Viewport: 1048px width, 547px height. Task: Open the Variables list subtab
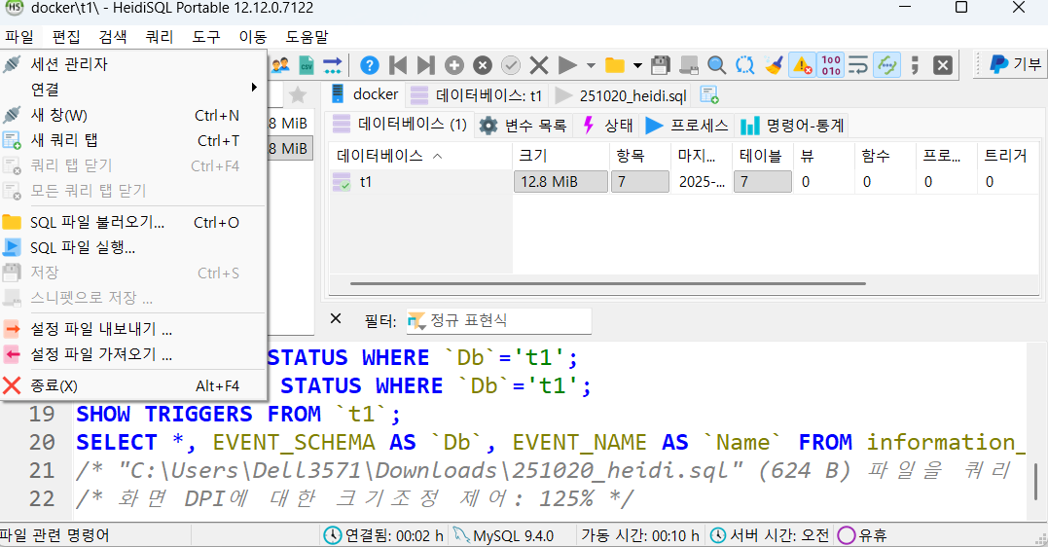(x=524, y=125)
